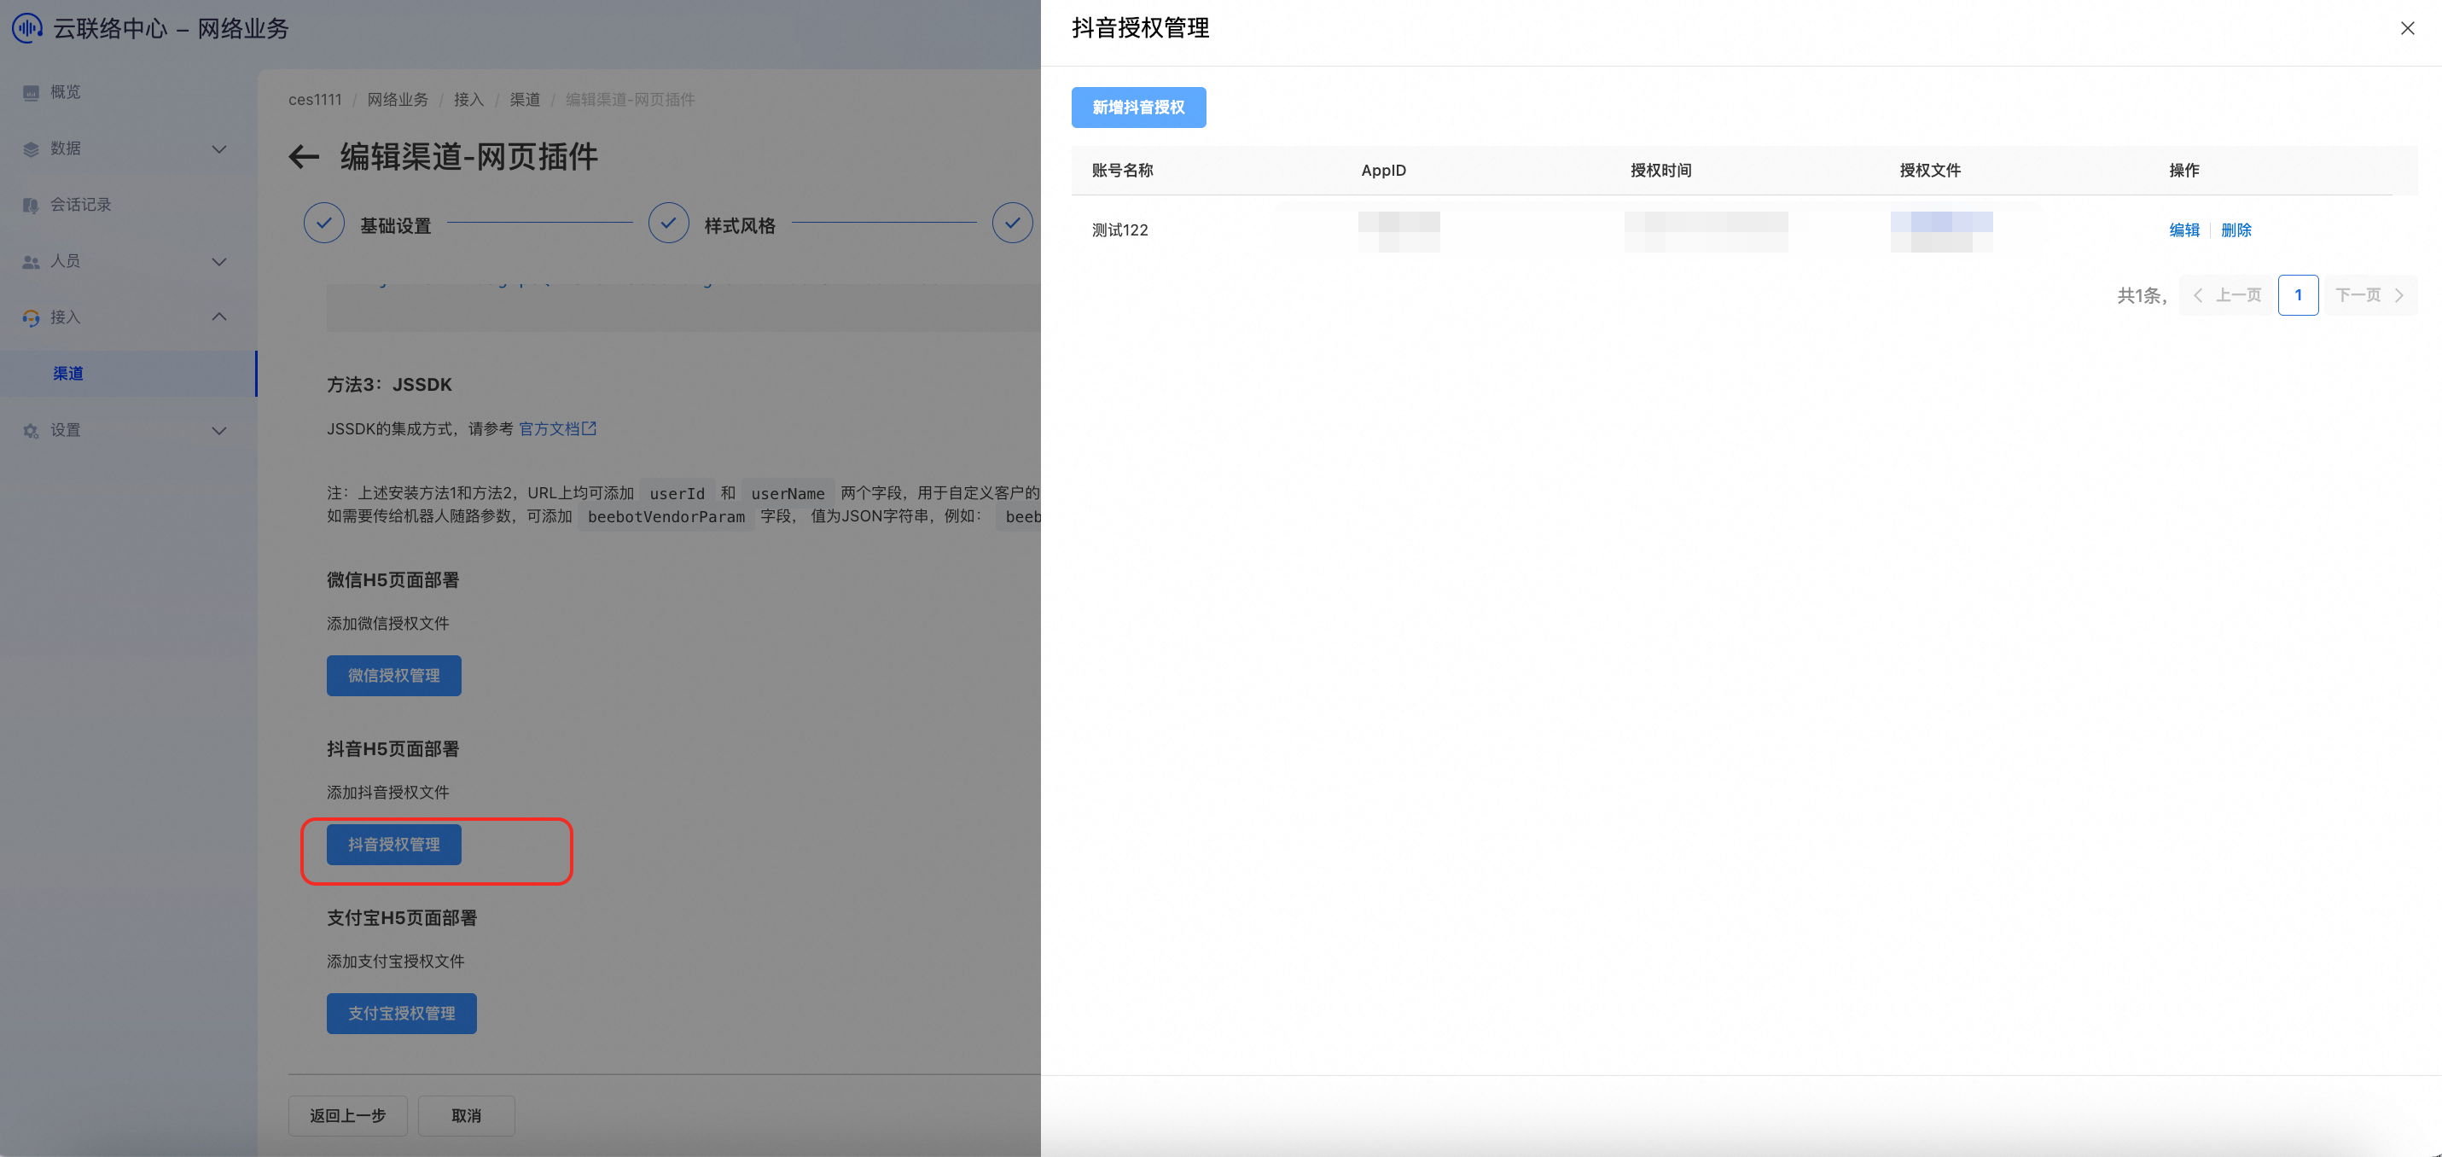The image size is (2442, 1157).
Task: Click the 授权时间 column header
Action: pyautogui.click(x=1661, y=171)
